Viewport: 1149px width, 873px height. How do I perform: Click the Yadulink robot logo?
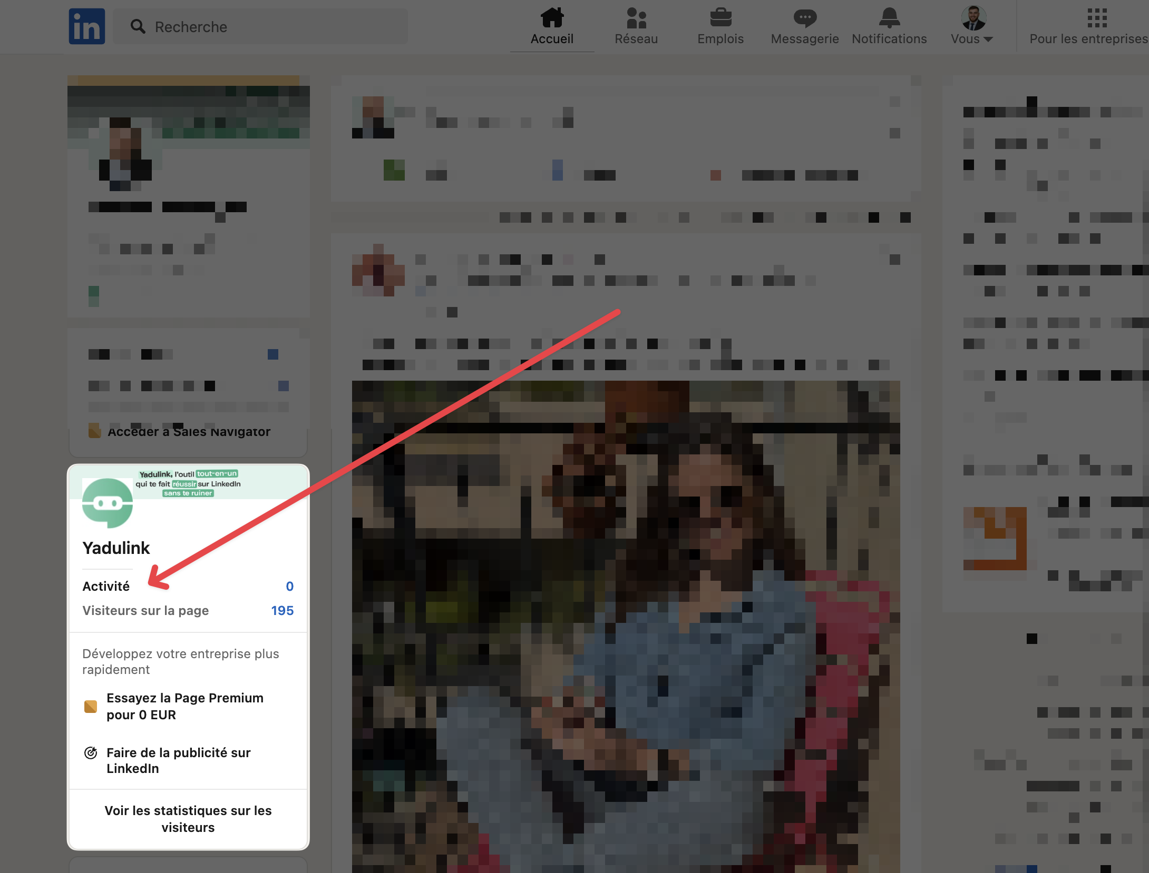tap(108, 503)
